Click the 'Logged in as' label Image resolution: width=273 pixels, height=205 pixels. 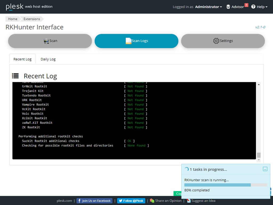point(183,7)
